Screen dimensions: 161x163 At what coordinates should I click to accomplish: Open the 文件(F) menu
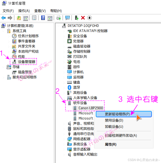[x=8, y=11]
